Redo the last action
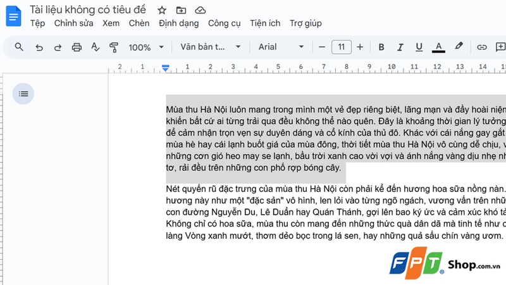The height and width of the screenshot is (285, 506). click(58, 47)
